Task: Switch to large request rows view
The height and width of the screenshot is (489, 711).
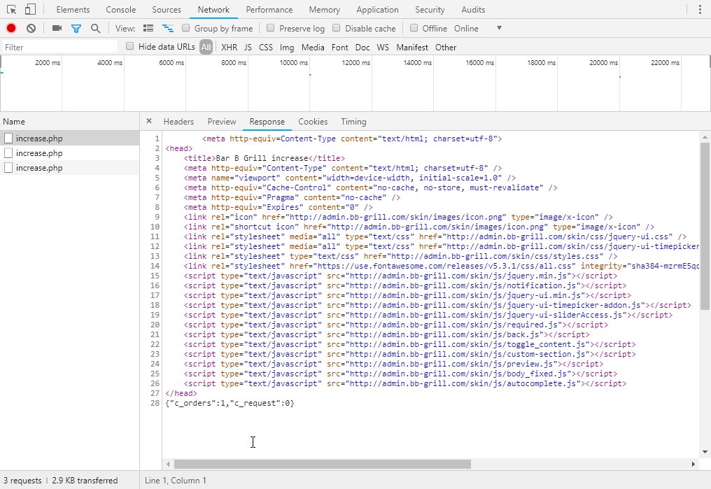Action: coord(148,28)
